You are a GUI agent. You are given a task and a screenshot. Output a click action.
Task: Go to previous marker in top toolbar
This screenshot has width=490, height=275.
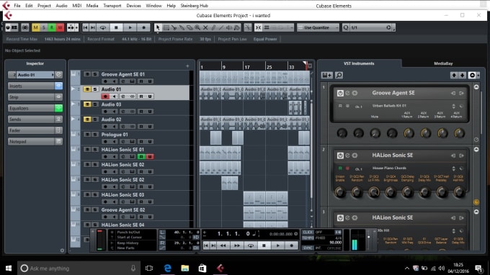[x=85, y=27]
